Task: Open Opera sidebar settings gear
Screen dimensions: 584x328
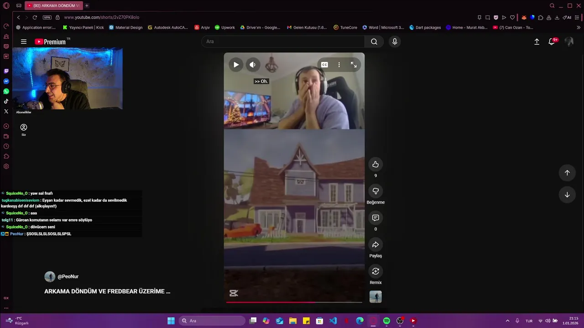Action: (6, 166)
